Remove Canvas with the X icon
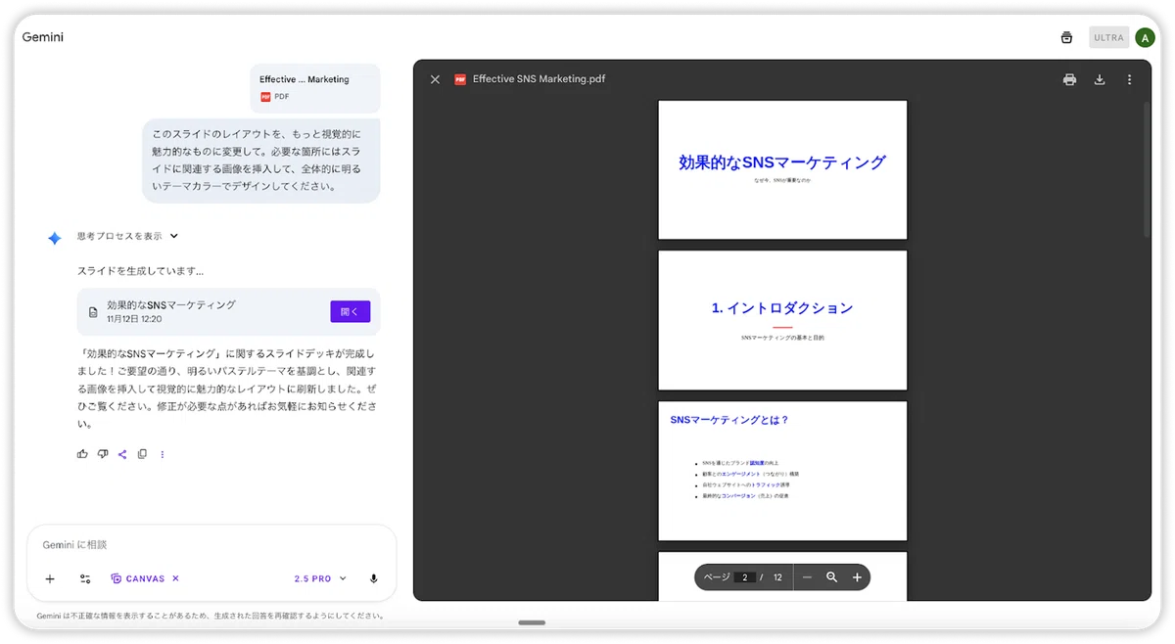This screenshot has width=1175, height=644. coord(175,578)
